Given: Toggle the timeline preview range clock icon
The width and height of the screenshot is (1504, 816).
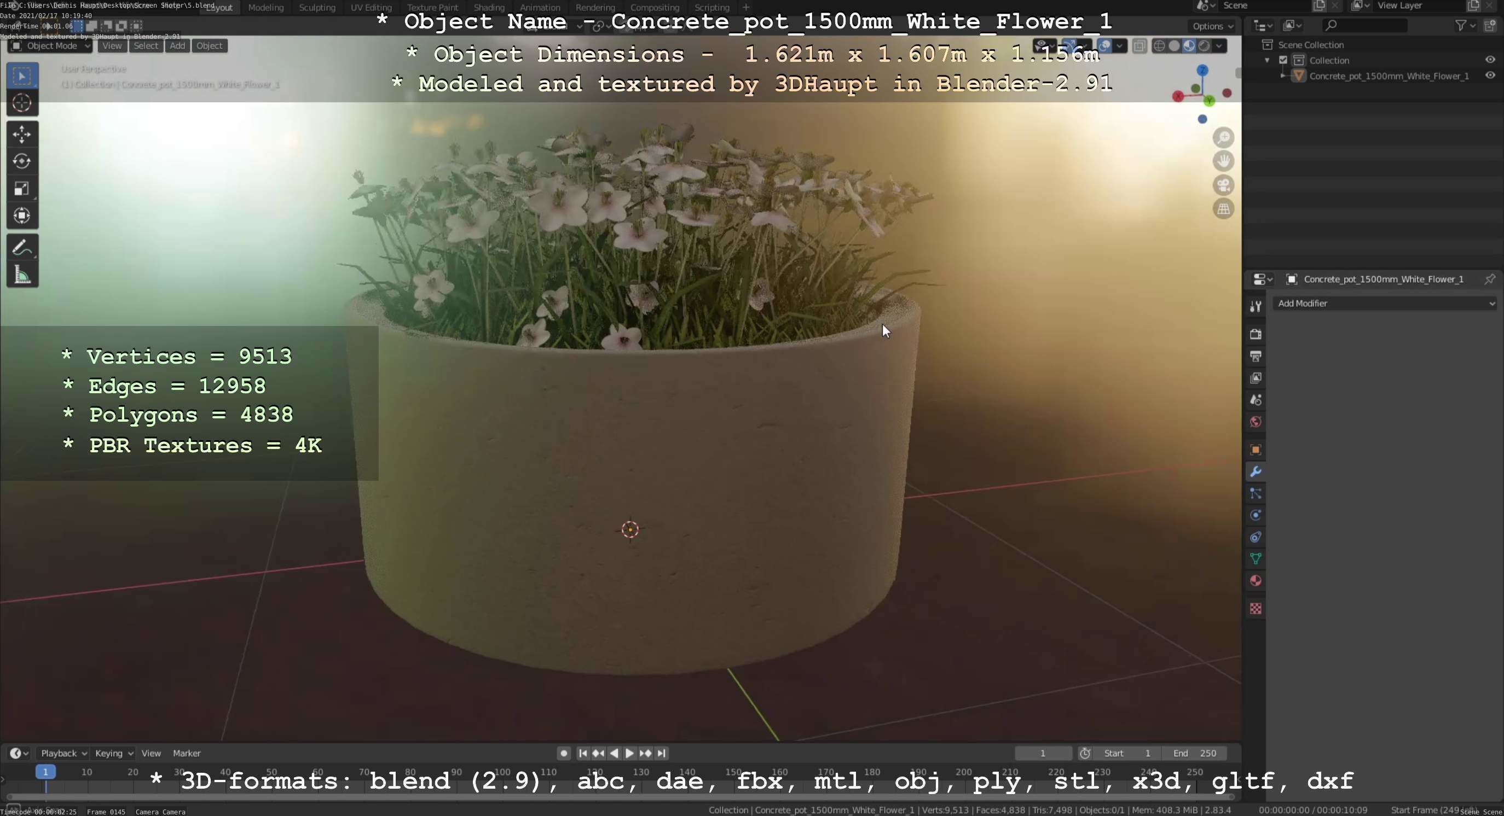Looking at the screenshot, I should (x=1085, y=753).
